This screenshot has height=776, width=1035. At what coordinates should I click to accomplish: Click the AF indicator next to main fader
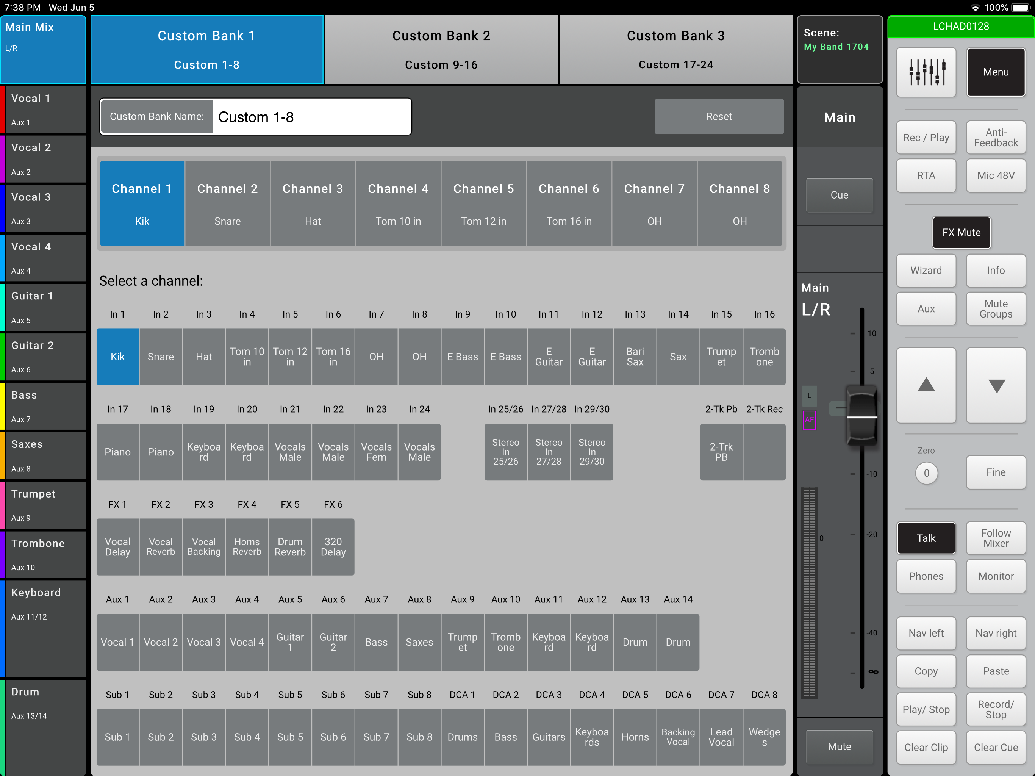(809, 420)
